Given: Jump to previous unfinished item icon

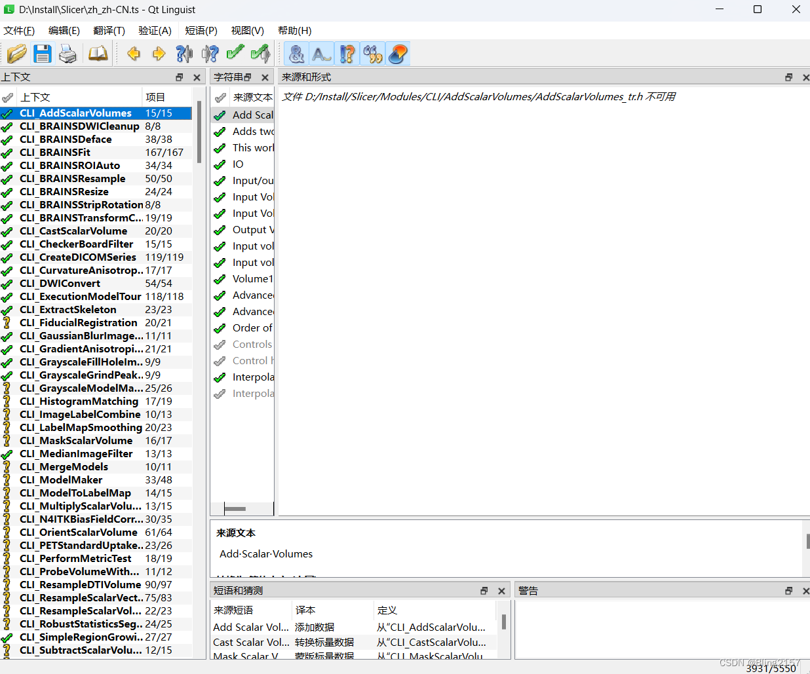Looking at the screenshot, I should click(184, 54).
